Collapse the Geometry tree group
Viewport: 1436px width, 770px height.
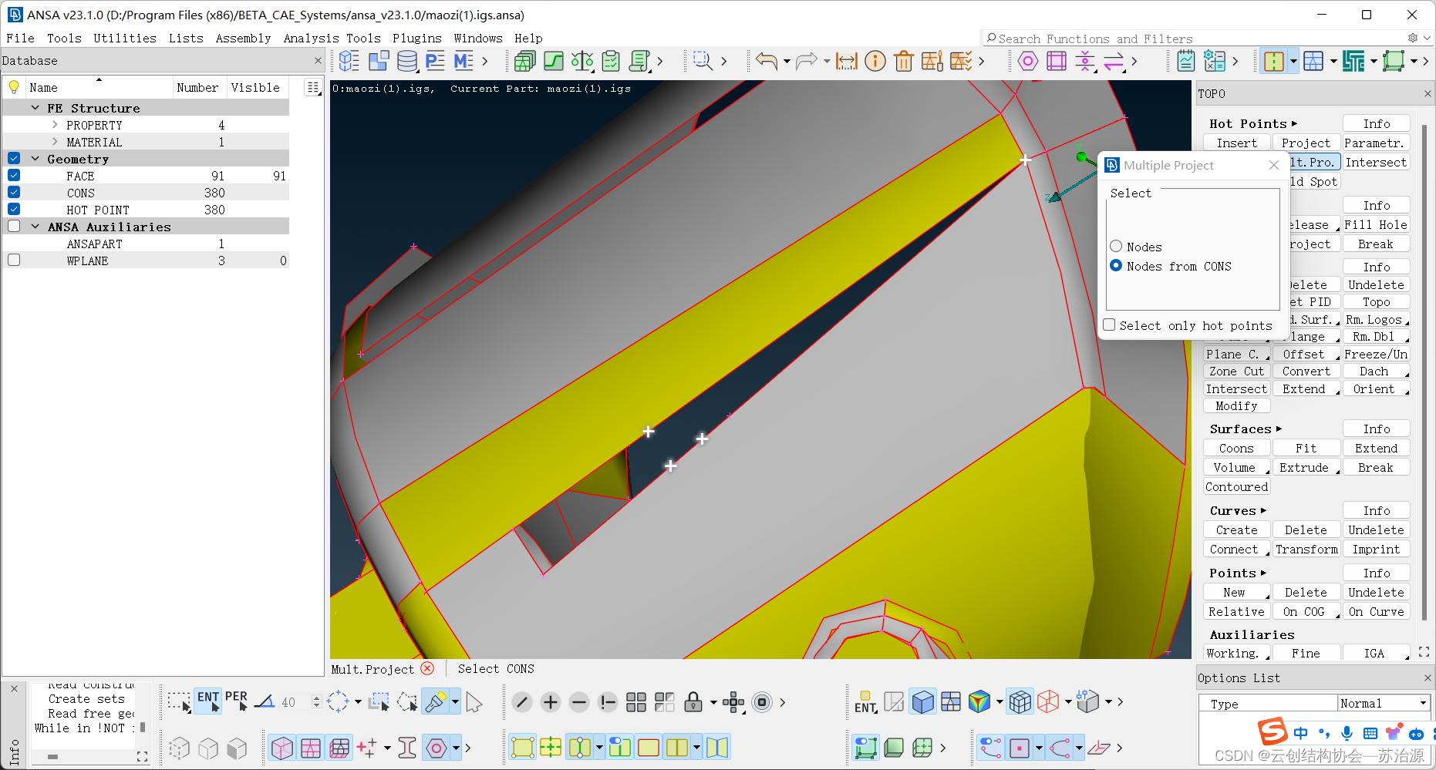point(35,159)
